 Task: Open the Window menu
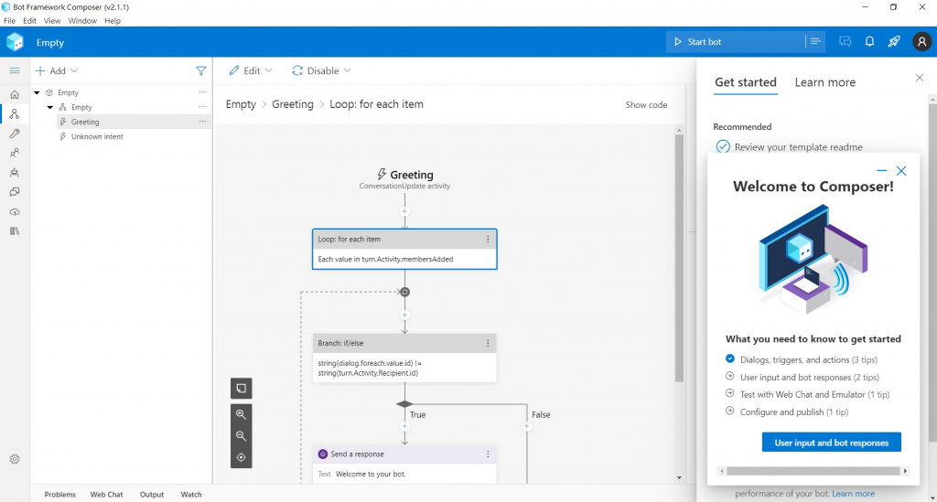82,20
